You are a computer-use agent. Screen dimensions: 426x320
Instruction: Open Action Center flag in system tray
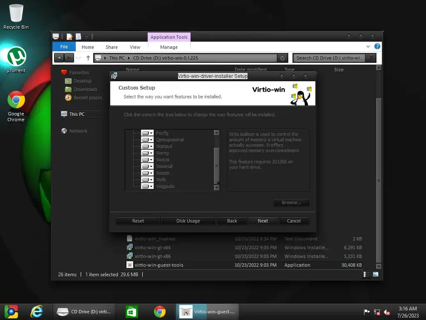[x=367, y=312]
